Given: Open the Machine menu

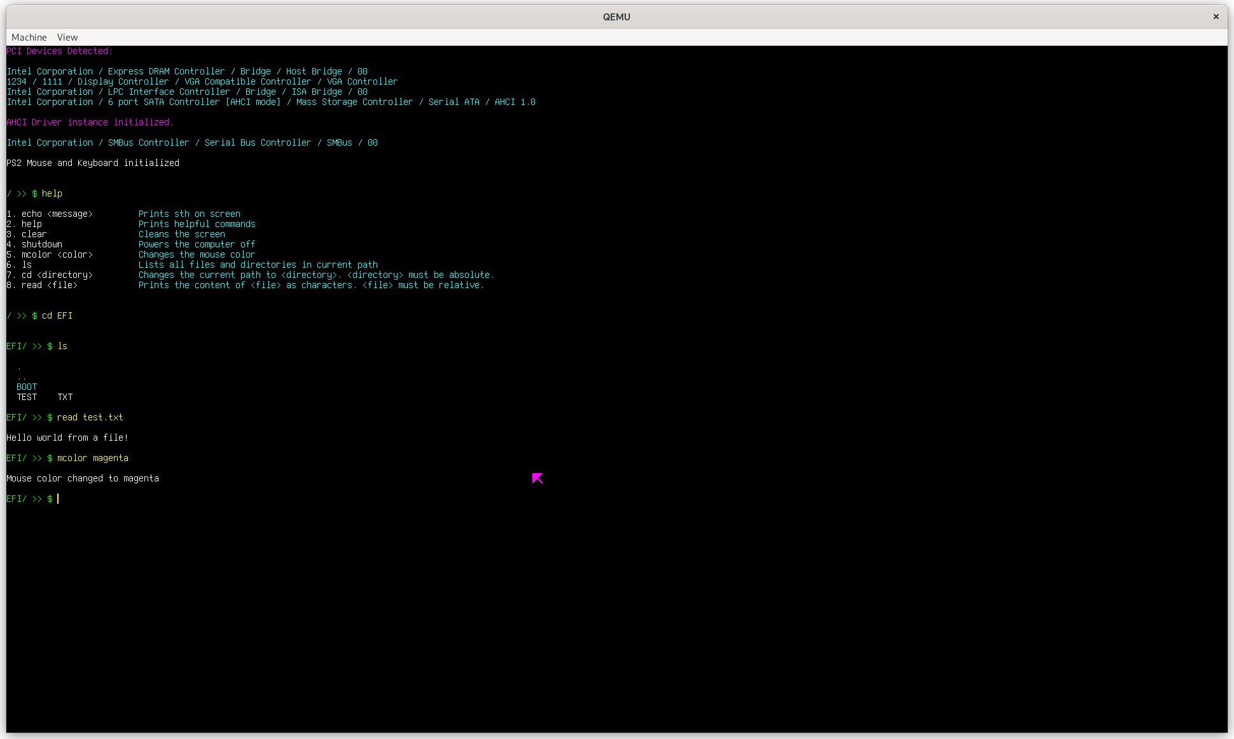Looking at the screenshot, I should point(29,38).
